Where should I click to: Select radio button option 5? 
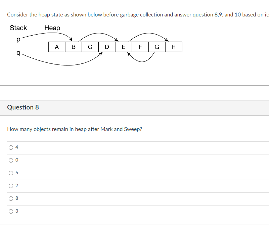tap(10, 172)
